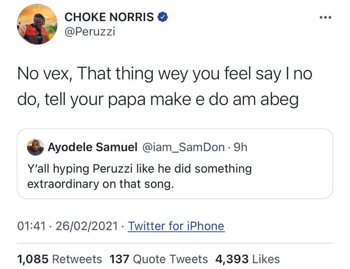Click the Ayodele Samuel name in quote

pyautogui.click(x=93, y=147)
